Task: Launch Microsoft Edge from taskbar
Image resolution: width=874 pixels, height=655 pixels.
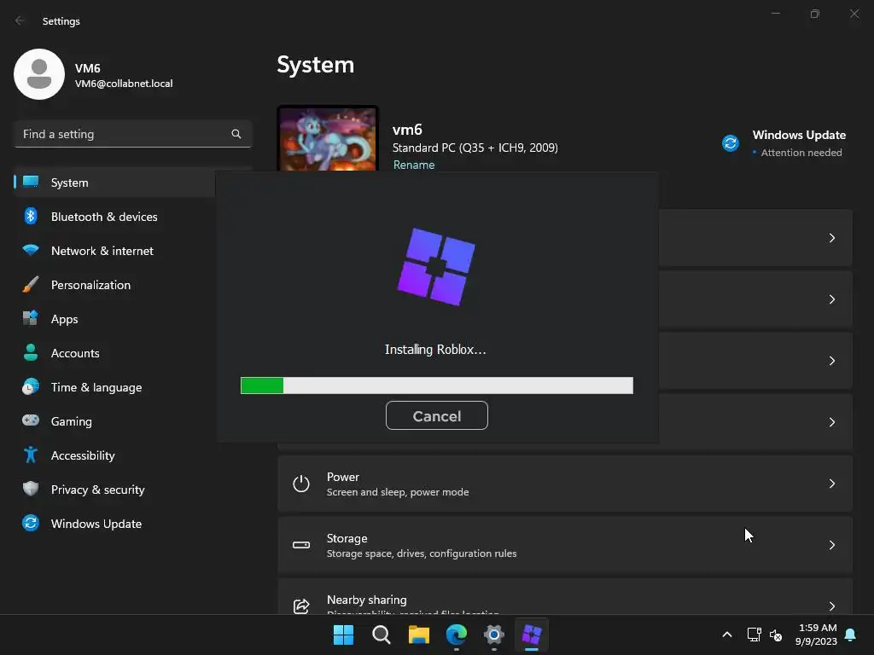Action: (457, 635)
